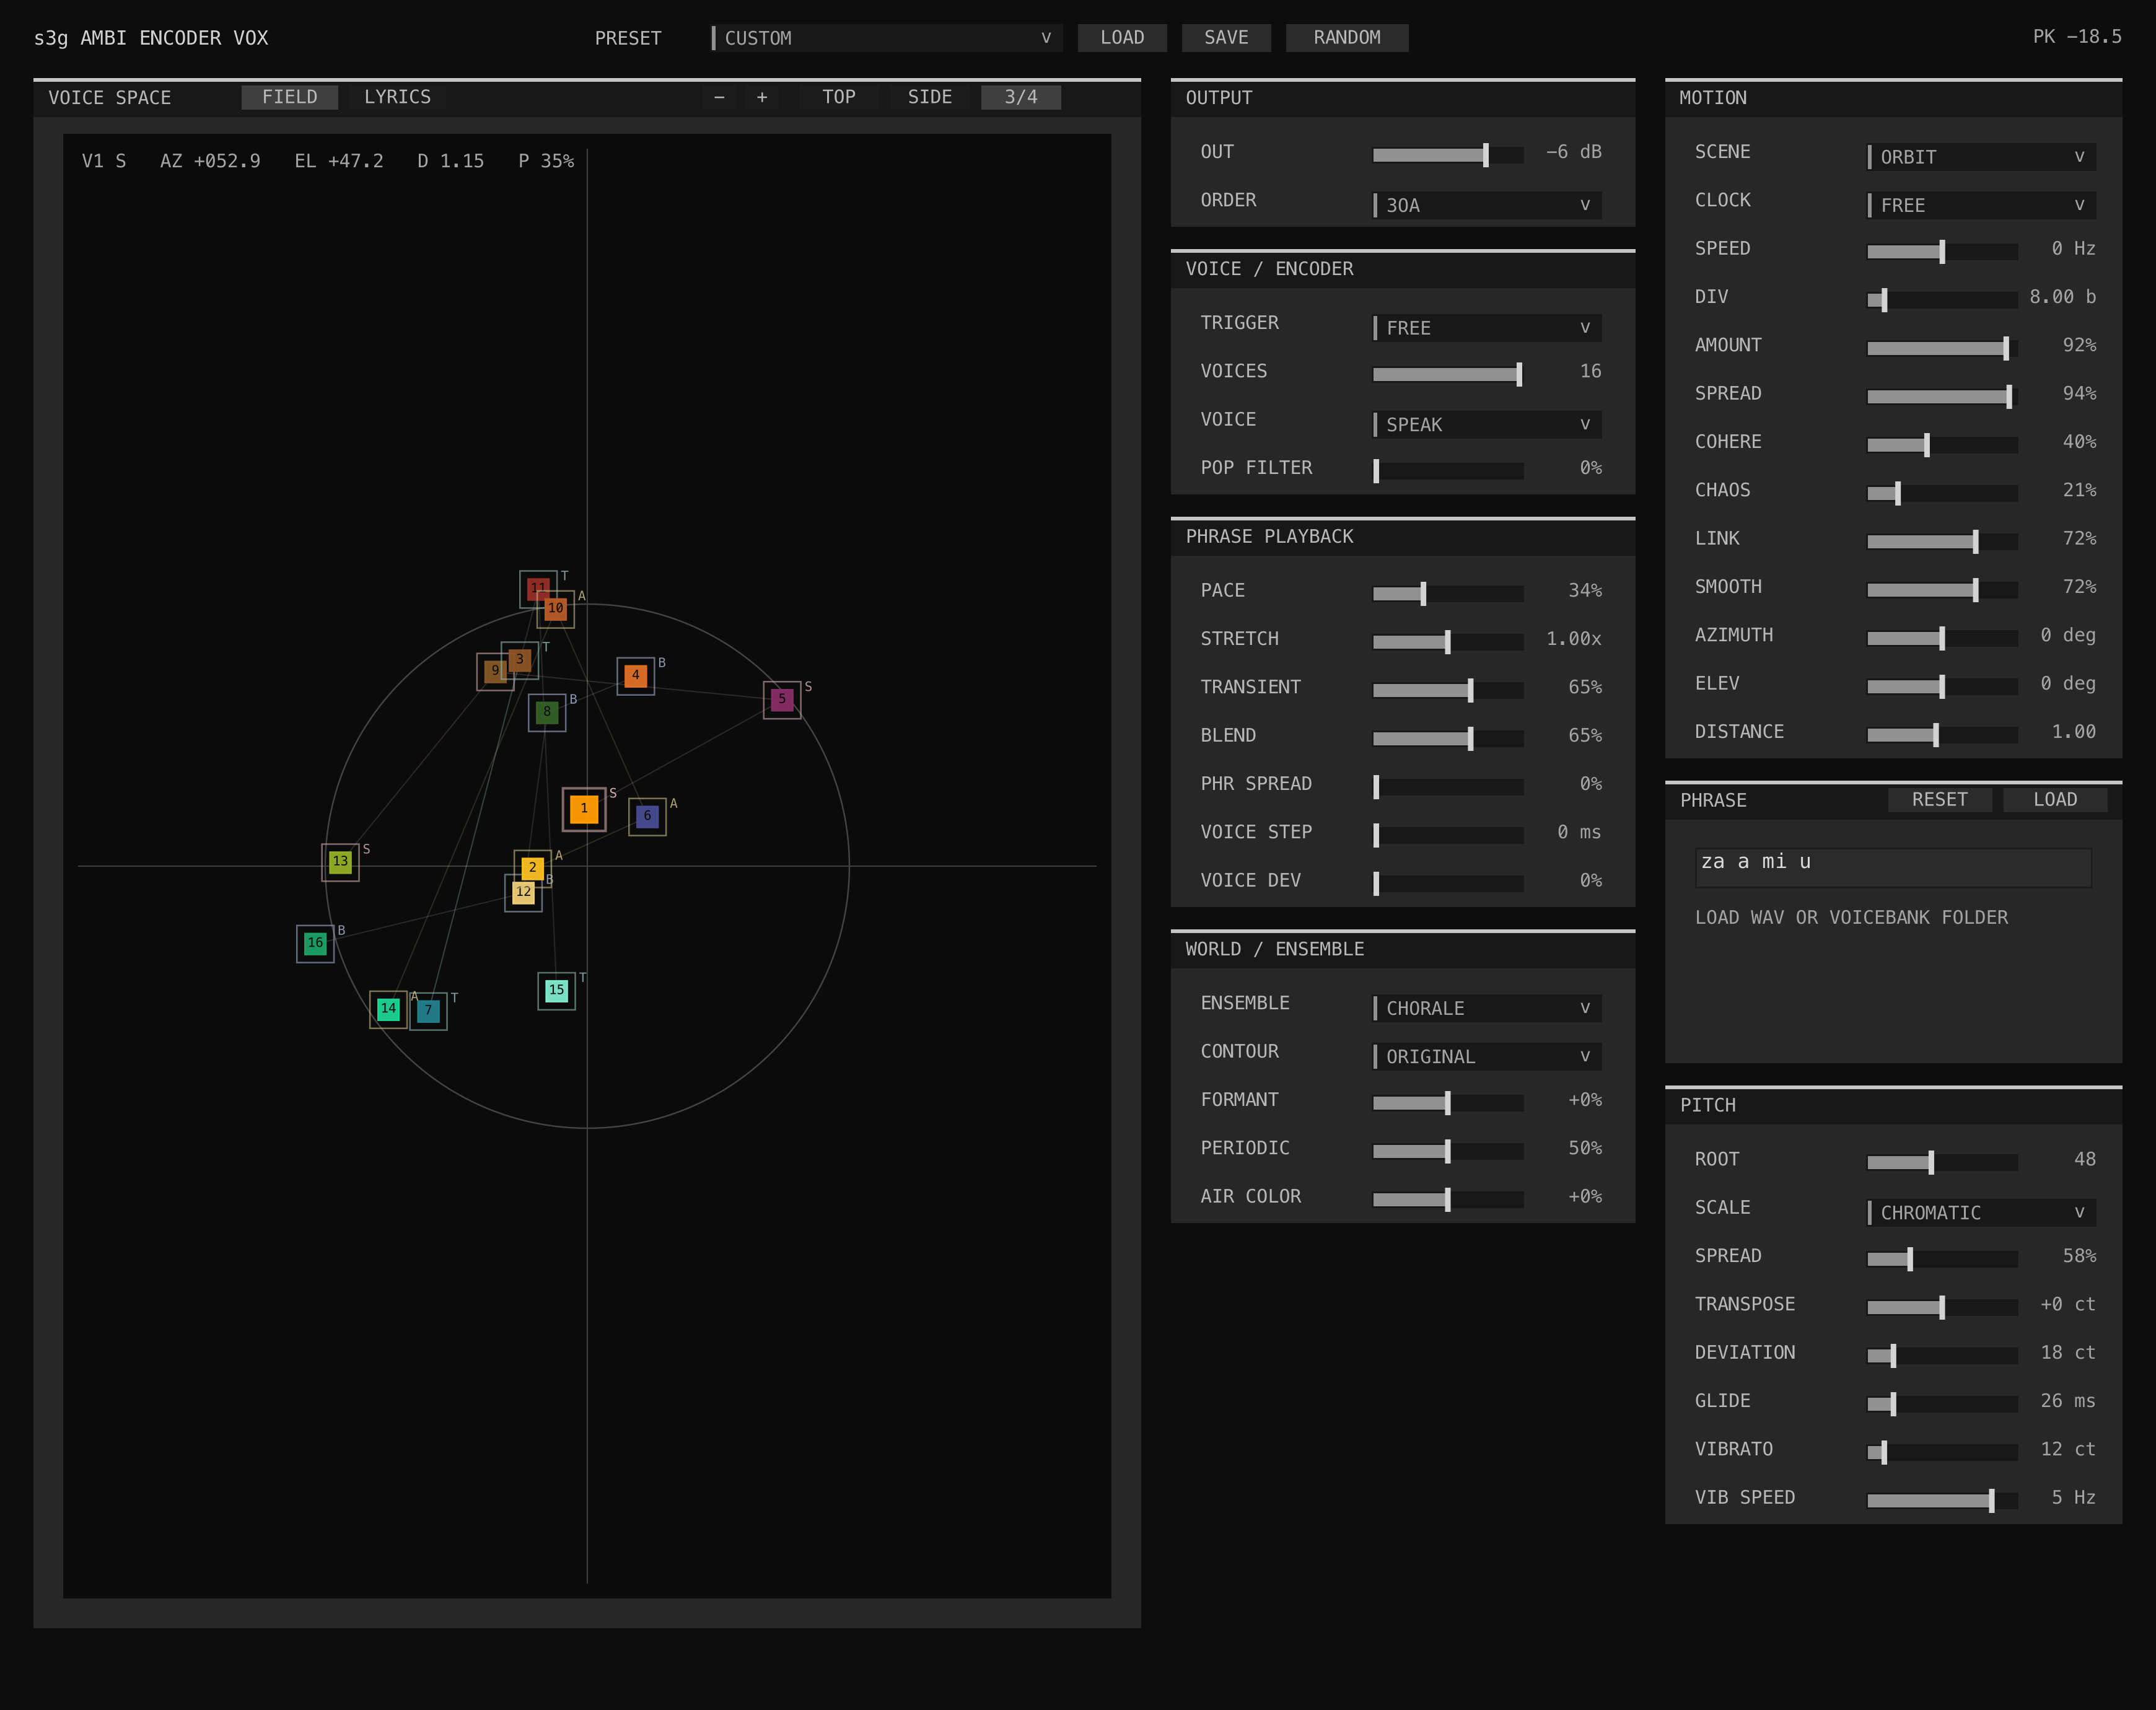Adjust VIBRATO slider
The height and width of the screenshot is (1710, 2156).
(1942, 1452)
